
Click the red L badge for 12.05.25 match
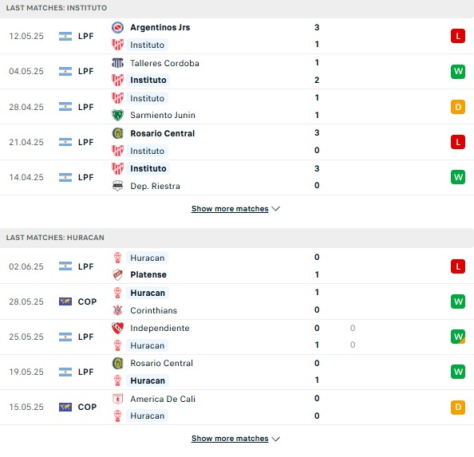point(458,36)
